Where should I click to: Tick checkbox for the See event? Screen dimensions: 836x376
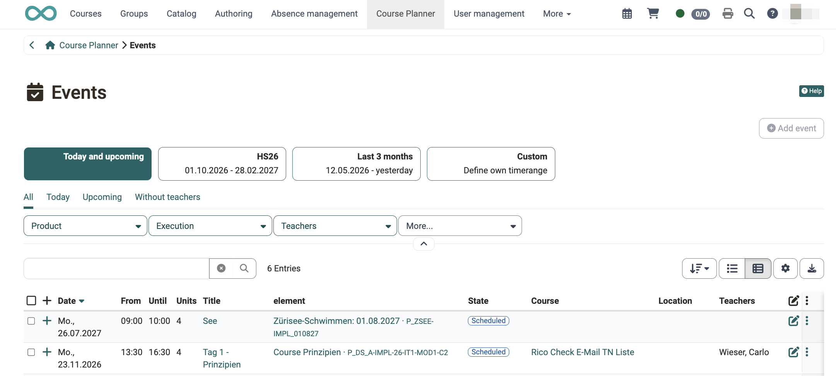(x=31, y=321)
